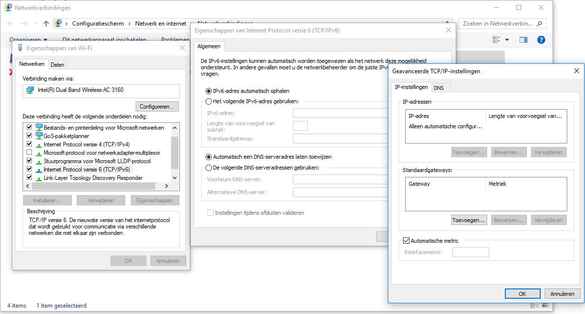Image resolution: width=585 pixels, height=314 pixels.
Task: Click the search magnifier icon
Action: coord(539,23)
